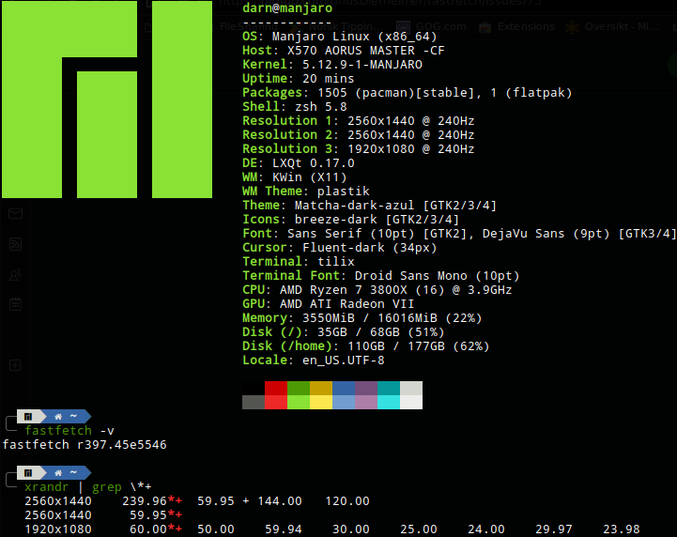Click the darn@manjaro title text
The width and height of the screenshot is (677, 537).
tap(287, 8)
